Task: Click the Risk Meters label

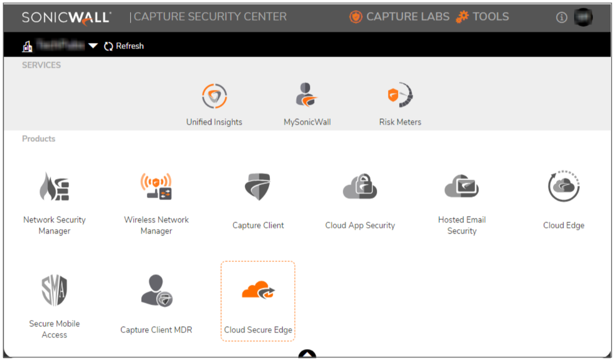Action: pos(400,122)
